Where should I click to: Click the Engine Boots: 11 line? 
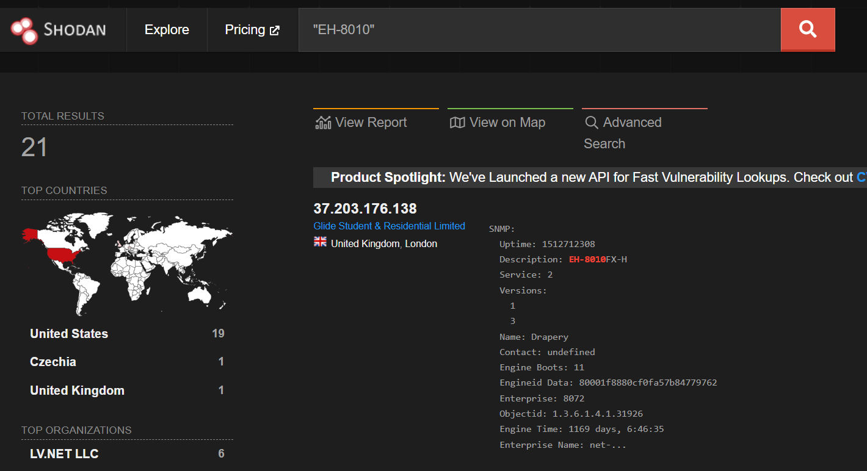(x=542, y=367)
